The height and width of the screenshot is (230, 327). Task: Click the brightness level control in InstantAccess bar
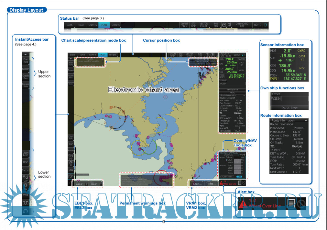[x=25, y=186]
